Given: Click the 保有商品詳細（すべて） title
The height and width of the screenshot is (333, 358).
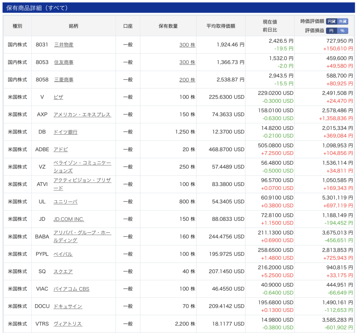Looking at the screenshot, I should 37,8.
